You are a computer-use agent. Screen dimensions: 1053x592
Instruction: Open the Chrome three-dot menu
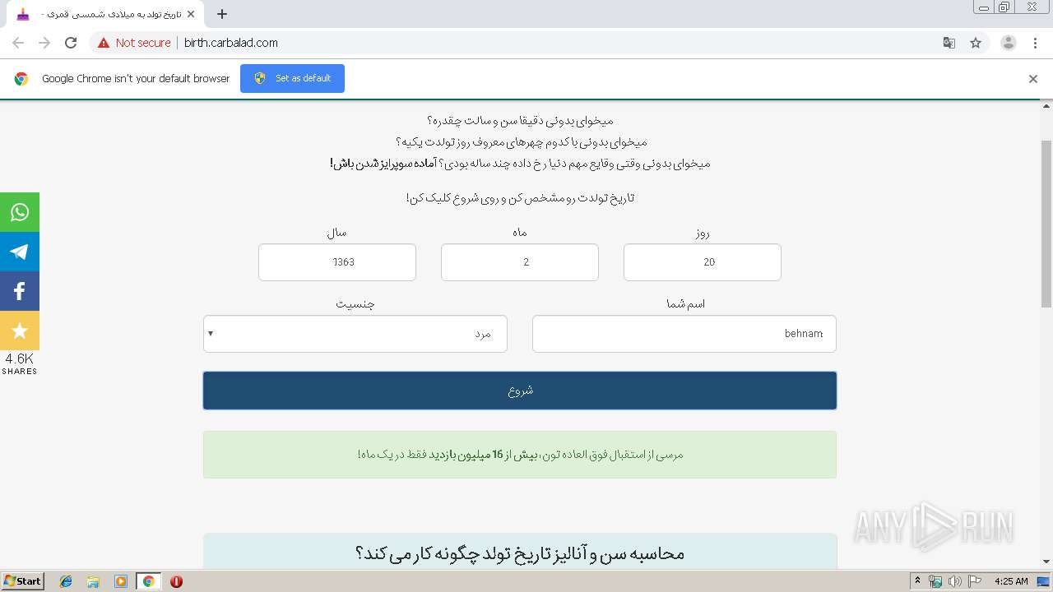point(1036,43)
